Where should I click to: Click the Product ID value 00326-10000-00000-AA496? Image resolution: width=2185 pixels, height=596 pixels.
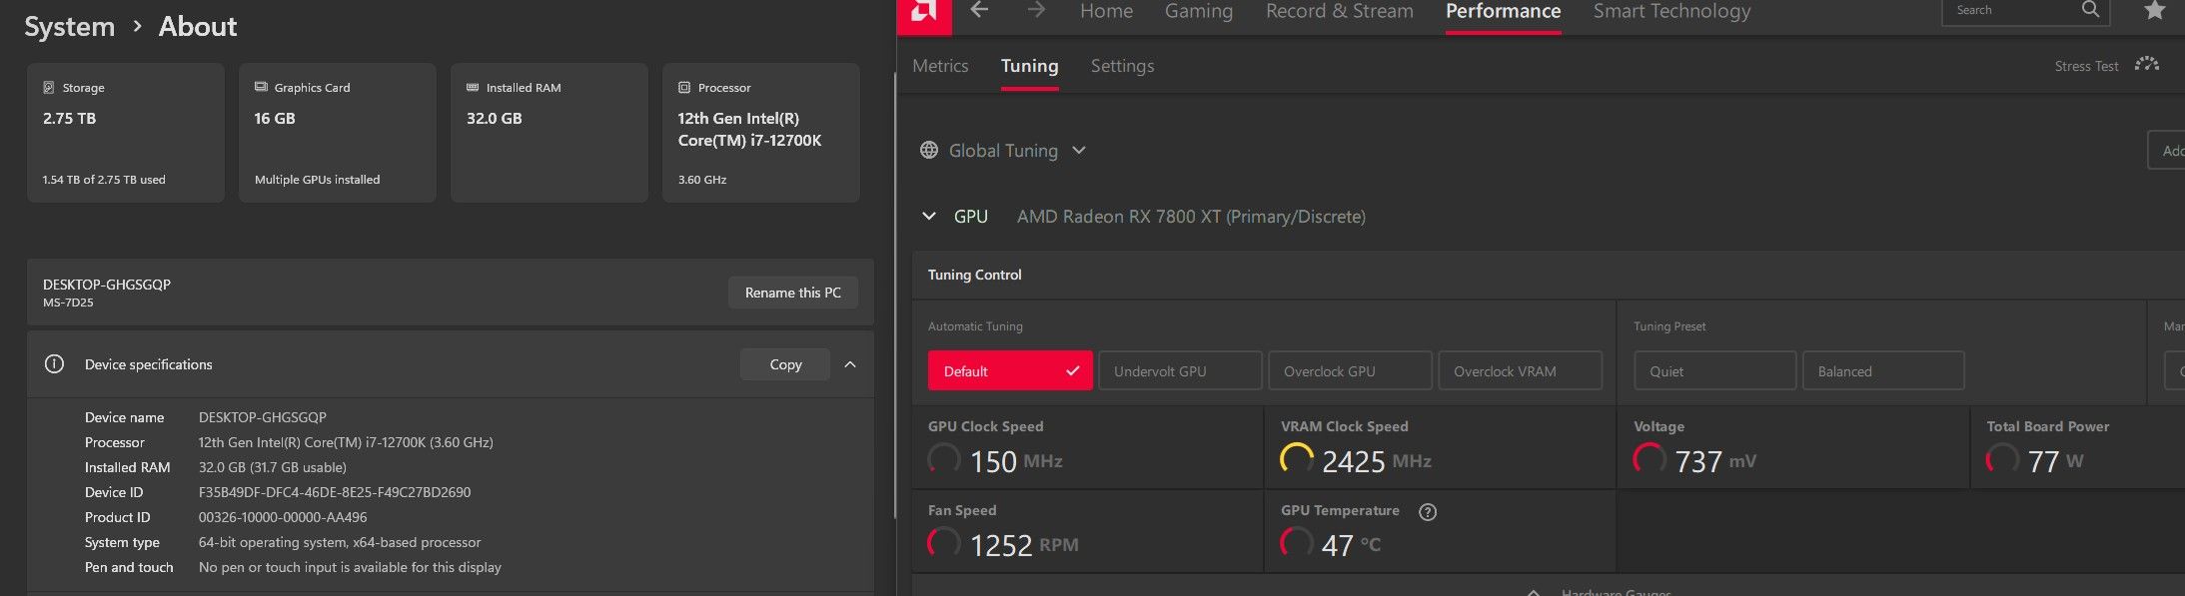coord(283,517)
